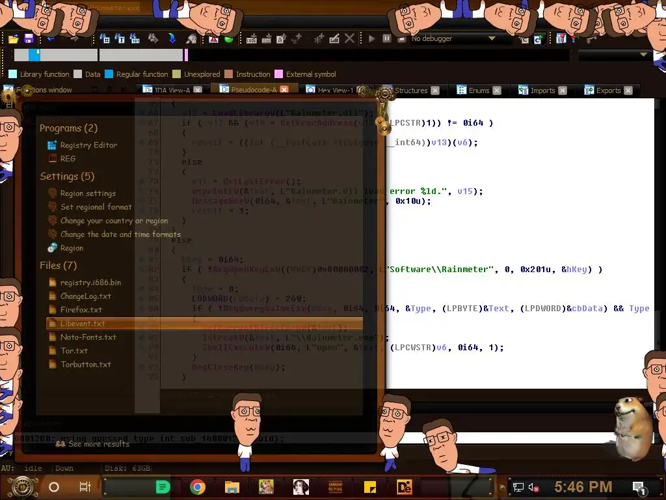Click the Unexplored olive color legend
Viewport: 666px width, 500px height.
tap(177, 74)
